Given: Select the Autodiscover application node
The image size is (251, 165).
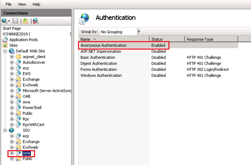Looking at the screenshot, I should click(34, 62).
